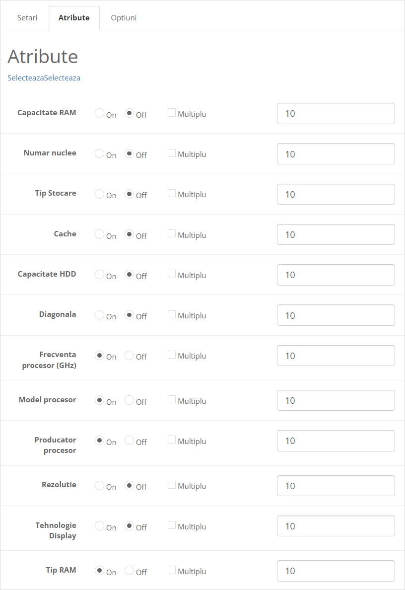Screen dimensions: 405x590
Task: Tick the Multiplu checkbox for Cache
Action: coord(172,233)
